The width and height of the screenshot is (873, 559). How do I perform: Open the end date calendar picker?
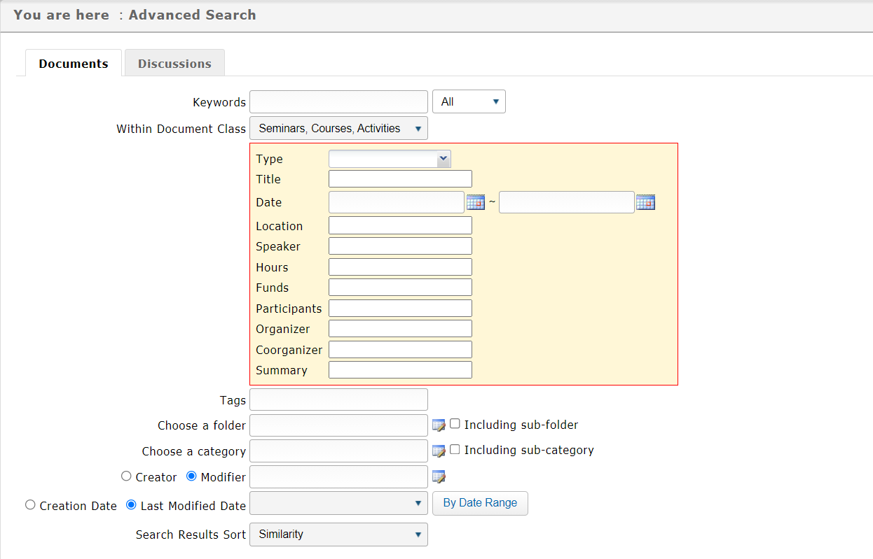[645, 203]
